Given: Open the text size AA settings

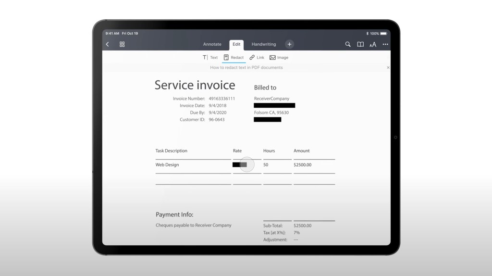Looking at the screenshot, I should 373,44.
